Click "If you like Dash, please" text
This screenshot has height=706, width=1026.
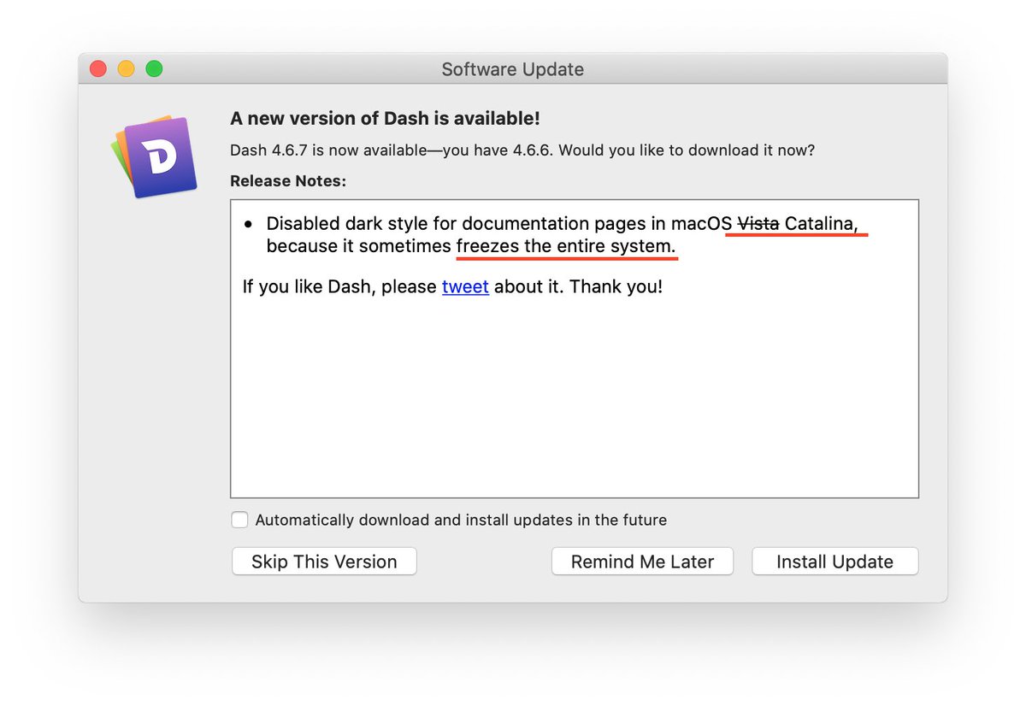(339, 286)
